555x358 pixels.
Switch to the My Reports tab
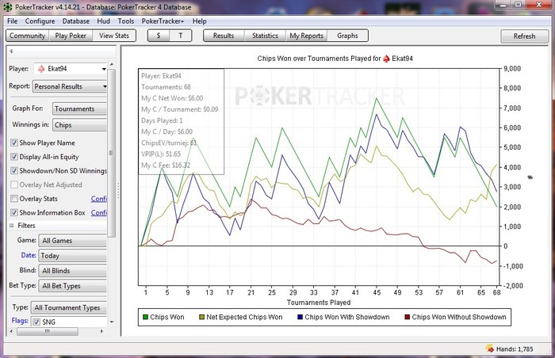[307, 36]
